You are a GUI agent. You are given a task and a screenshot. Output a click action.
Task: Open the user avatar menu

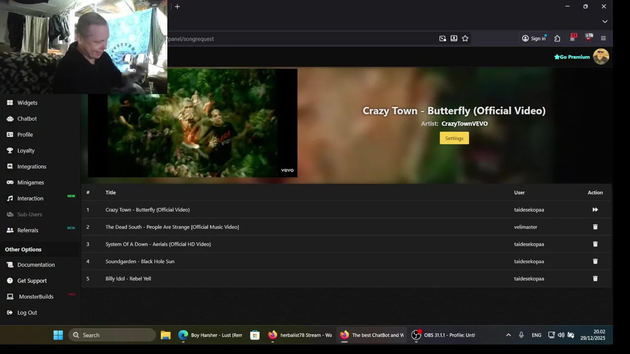click(601, 57)
